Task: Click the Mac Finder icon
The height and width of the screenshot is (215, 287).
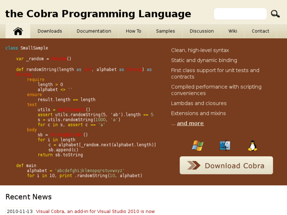Action: [x=225, y=146]
